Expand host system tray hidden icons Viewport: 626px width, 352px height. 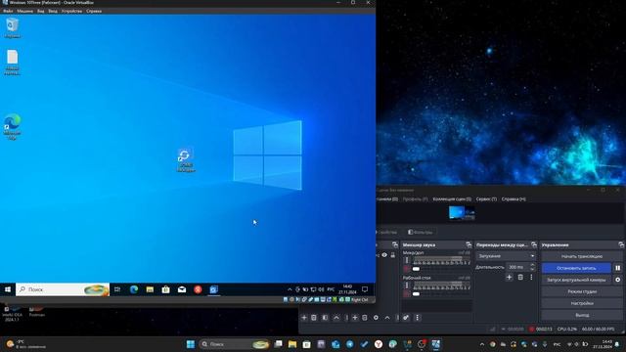pyautogui.click(x=482, y=344)
